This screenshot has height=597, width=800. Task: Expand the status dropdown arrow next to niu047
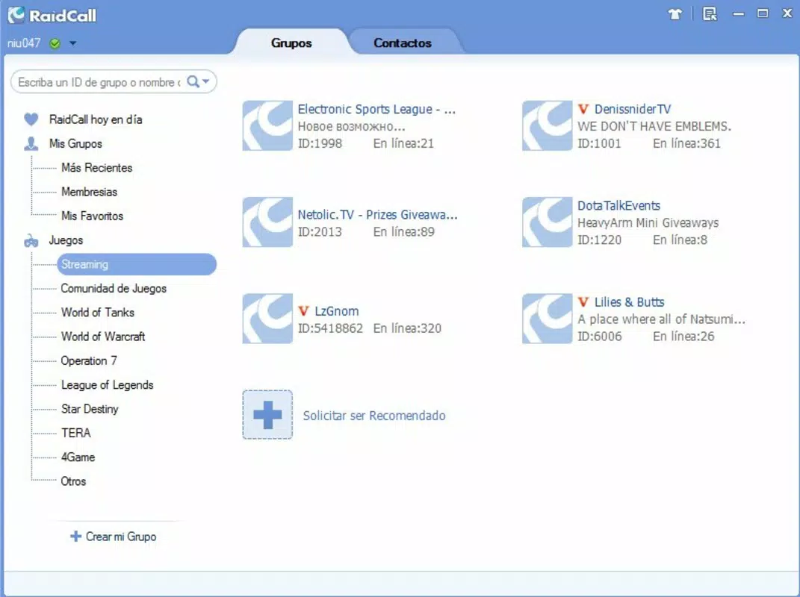point(73,43)
